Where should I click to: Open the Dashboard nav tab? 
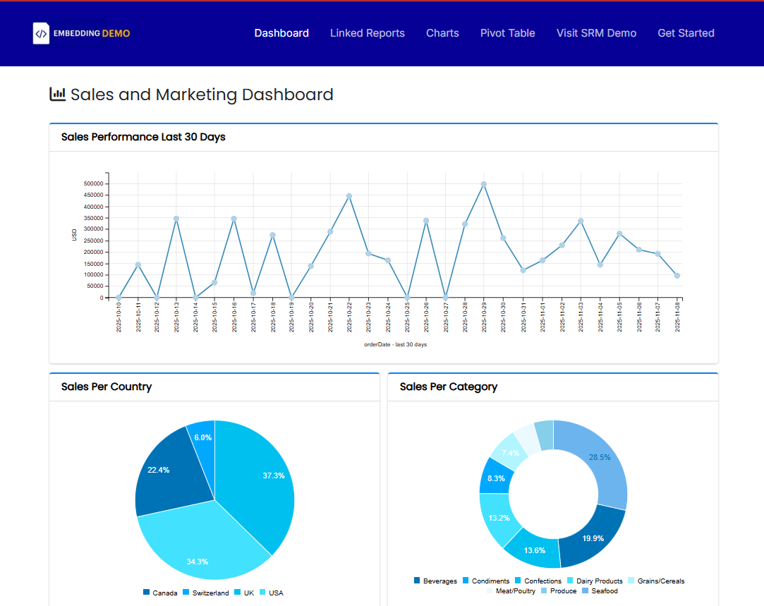[281, 33]
